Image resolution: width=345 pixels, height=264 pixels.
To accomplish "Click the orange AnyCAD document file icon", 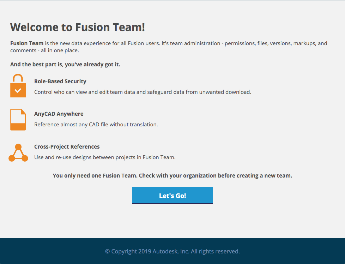I will click(x=18, y=119).
